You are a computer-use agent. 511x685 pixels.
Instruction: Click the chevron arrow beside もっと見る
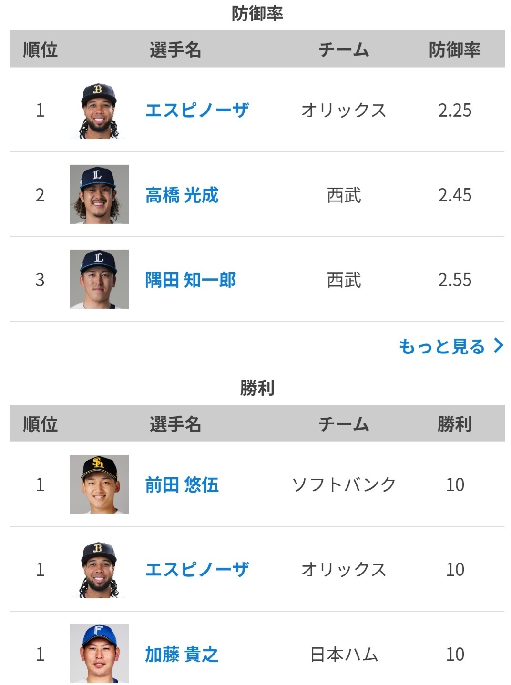(x=499, y=345)
